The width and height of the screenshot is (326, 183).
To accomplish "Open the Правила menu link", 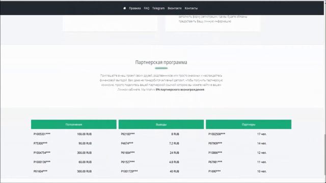I will click(134, 8).
